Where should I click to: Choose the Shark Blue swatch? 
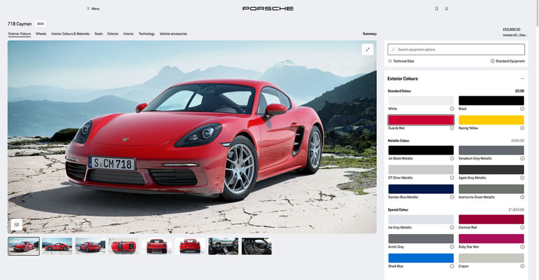click(x=421, y=258)
